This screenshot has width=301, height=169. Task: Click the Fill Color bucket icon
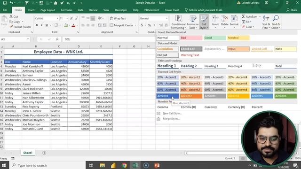66,25
